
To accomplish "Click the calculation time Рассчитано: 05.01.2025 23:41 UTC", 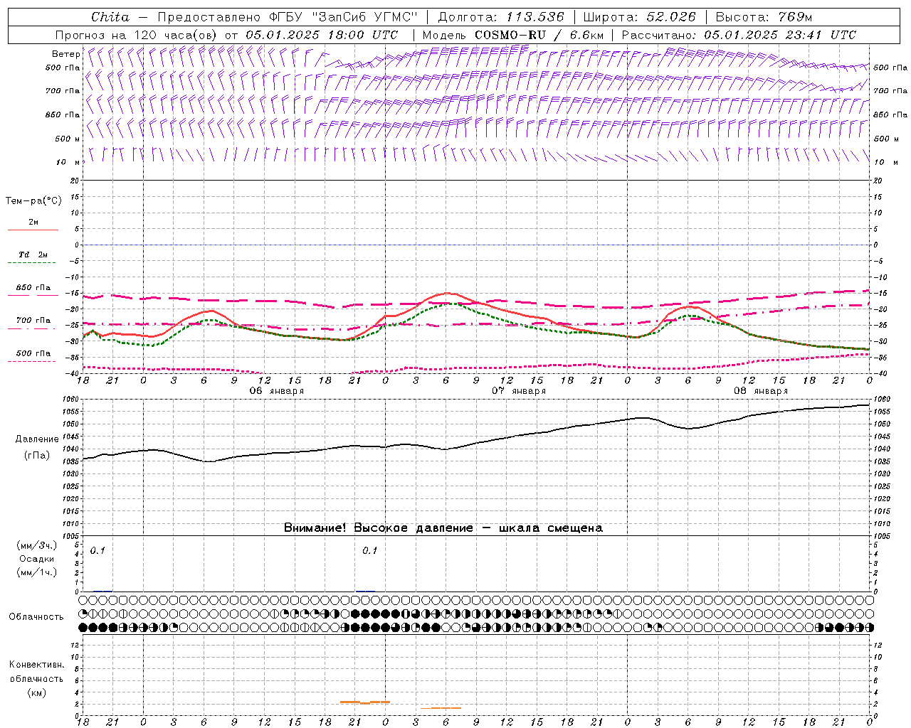I will pos(739,35).
